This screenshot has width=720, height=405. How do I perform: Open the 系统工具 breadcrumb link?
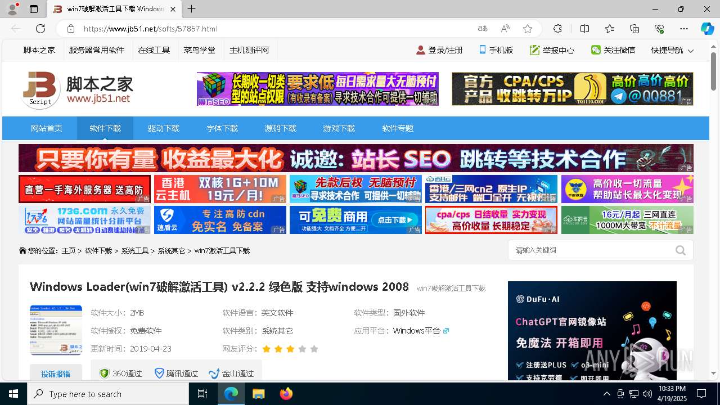(x=135, y=251)
